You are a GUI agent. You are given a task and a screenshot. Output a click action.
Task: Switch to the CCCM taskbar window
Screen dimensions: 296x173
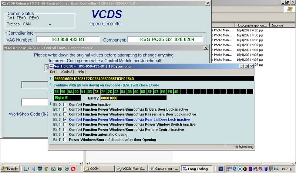tap(99, 169)
